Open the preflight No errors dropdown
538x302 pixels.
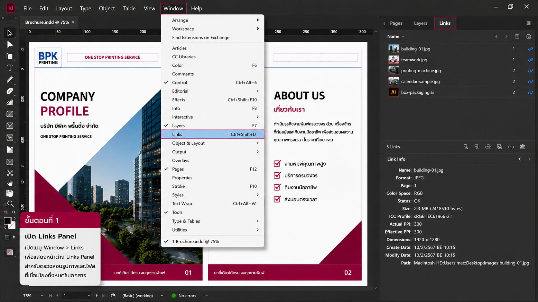(x=206, y=296)
